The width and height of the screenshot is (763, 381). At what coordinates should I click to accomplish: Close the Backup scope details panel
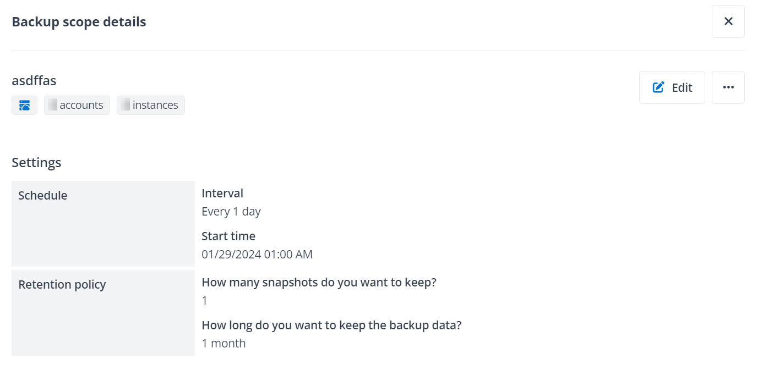(728, 21)
